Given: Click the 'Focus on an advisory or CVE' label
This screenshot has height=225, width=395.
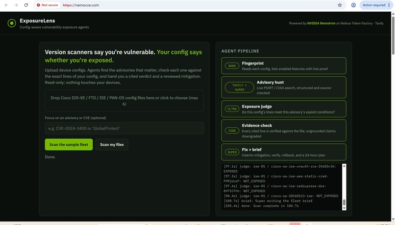Looking at the screenshot, I should tap(75, 118).
